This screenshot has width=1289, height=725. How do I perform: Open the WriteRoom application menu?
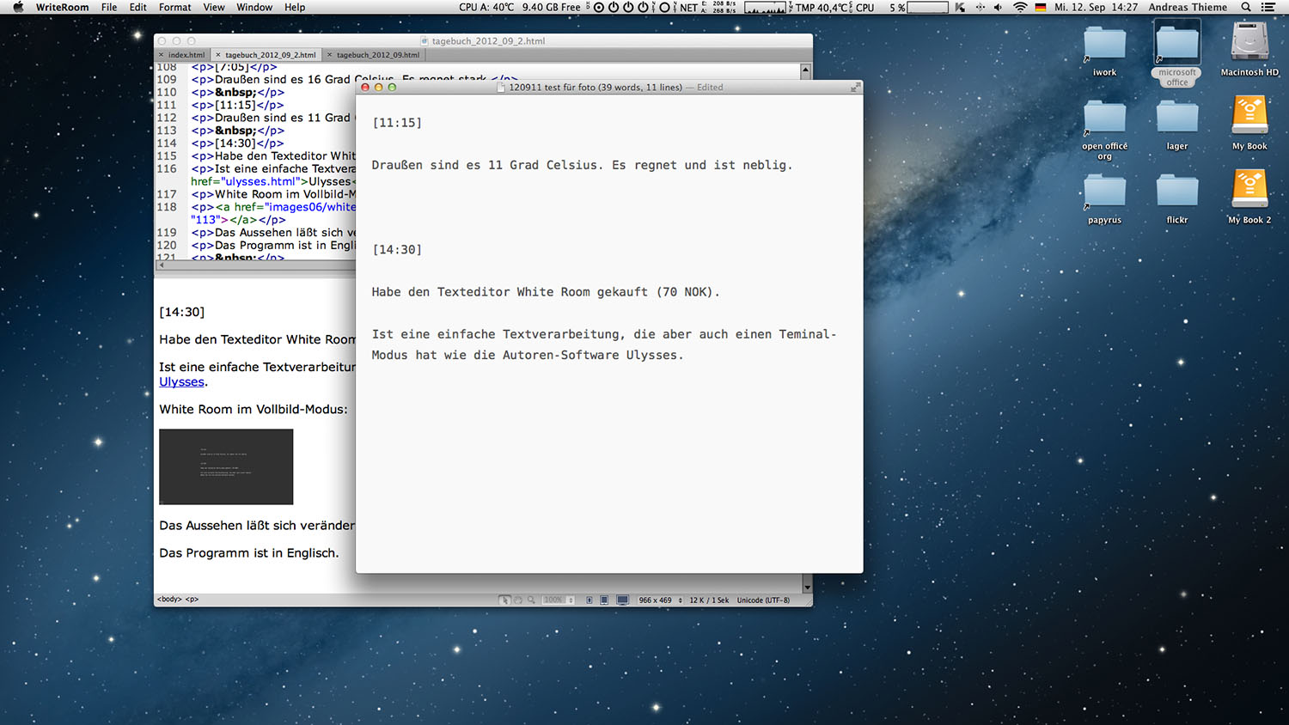[x=62, y=7]
